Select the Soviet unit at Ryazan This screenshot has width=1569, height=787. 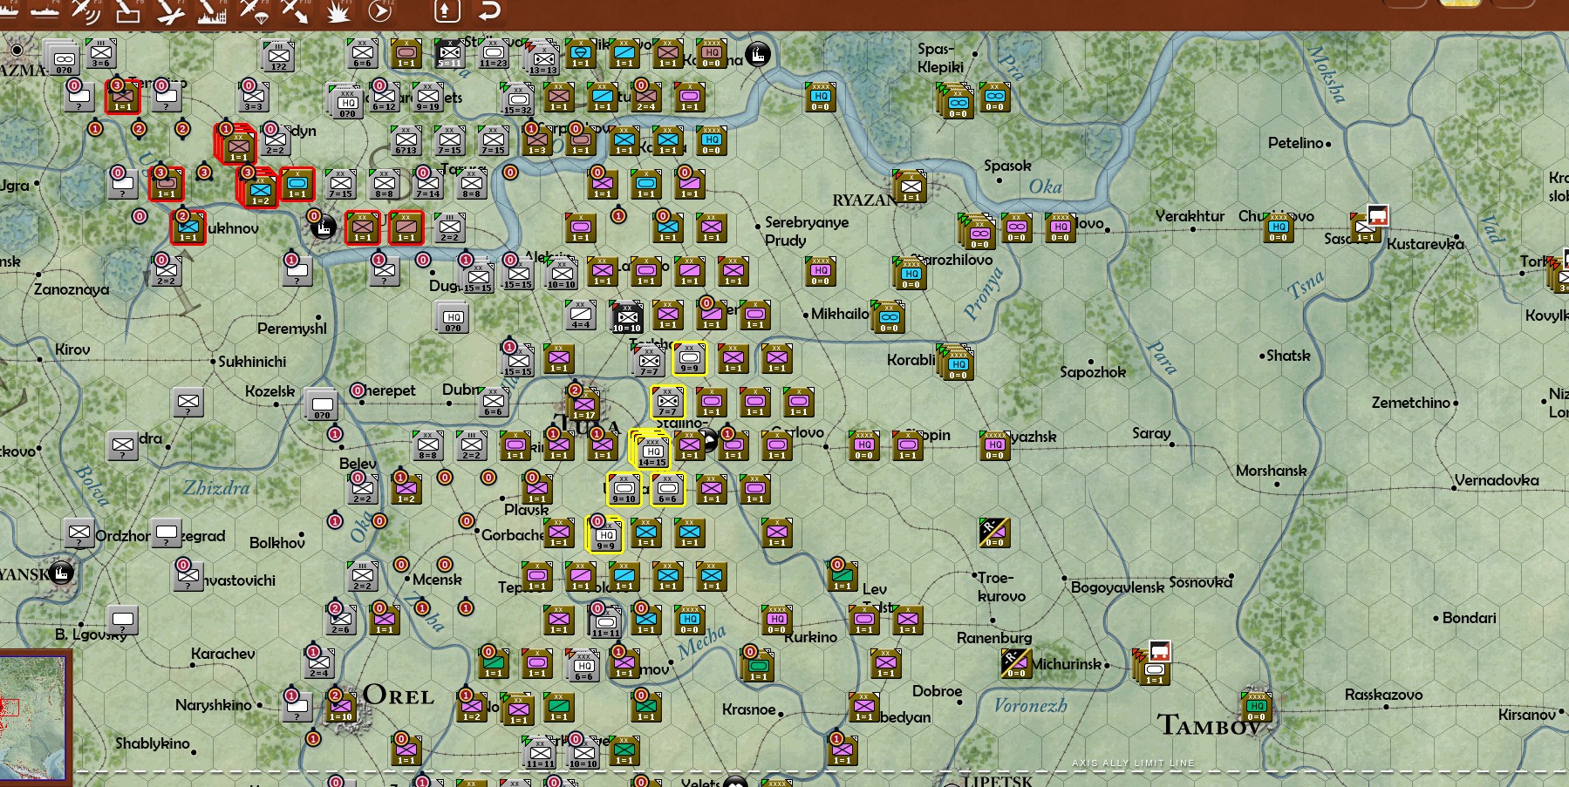click(911, 187)
